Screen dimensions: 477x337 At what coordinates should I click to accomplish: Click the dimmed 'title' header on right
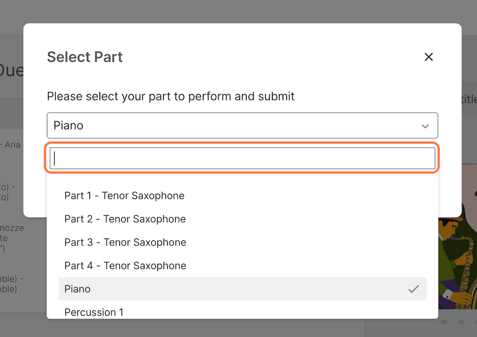coord(469,99)
